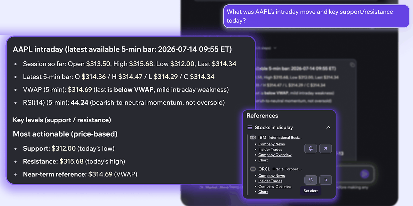This screenshot has height=206, width=413.
Task: Click the ORCL alert bell icon
Action: click(x=311, y=180)
